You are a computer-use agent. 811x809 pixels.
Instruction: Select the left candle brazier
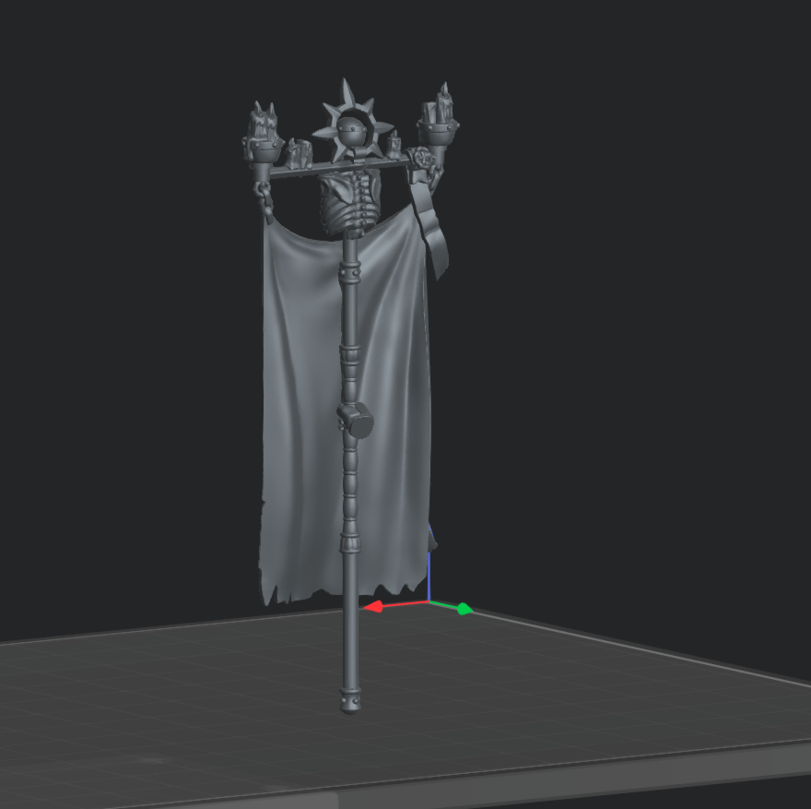[263, 136]
